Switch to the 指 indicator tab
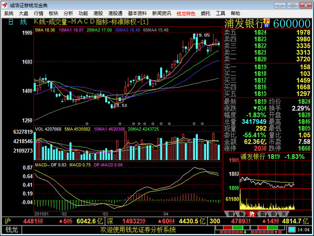 point(263,214)
